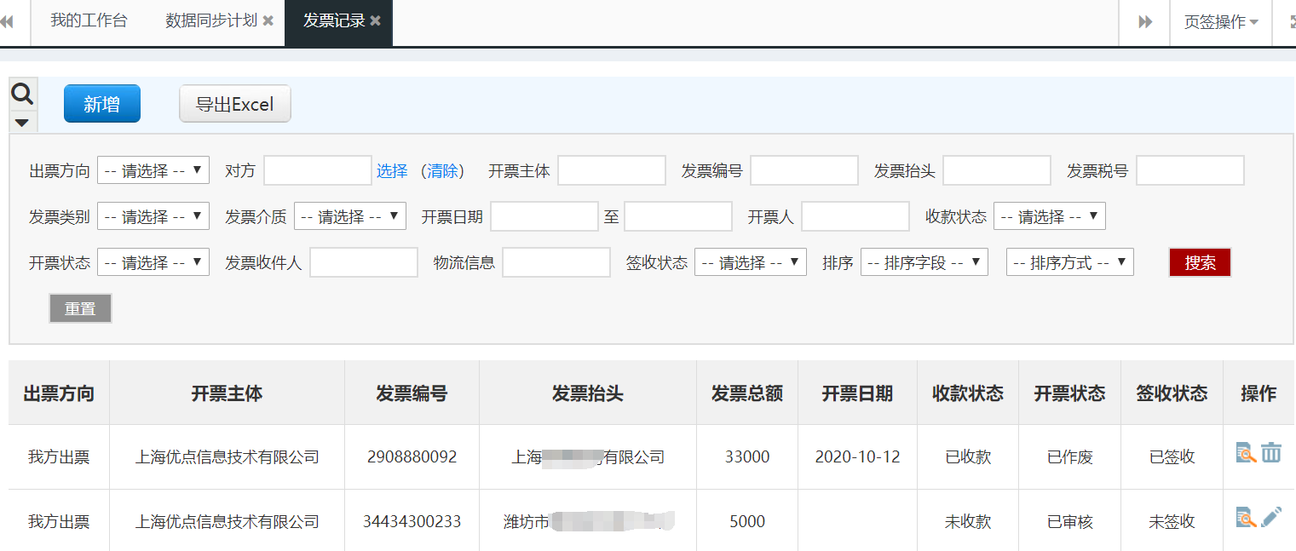Click the 已签收 status cell
The image size is (1296, 551).
pos(1172,456)
